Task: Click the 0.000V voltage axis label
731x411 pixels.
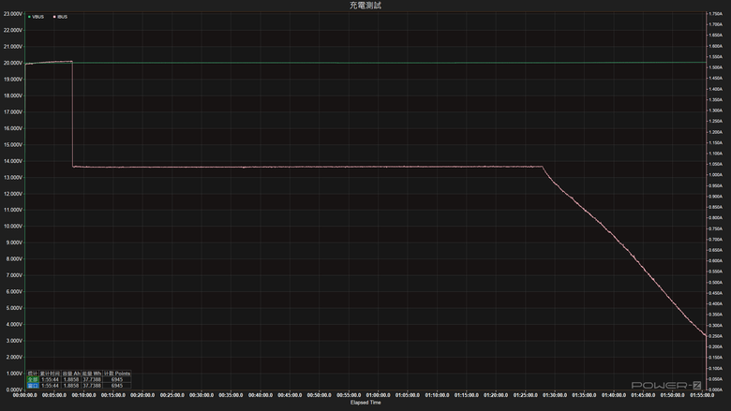Action: pos(12,389)
